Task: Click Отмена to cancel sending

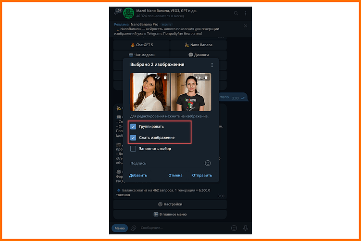Action: tap(175, 175)
